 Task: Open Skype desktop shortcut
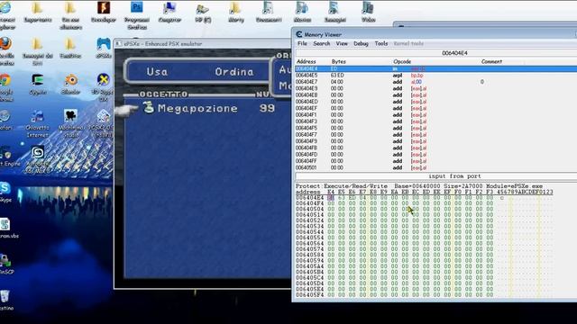5,188
